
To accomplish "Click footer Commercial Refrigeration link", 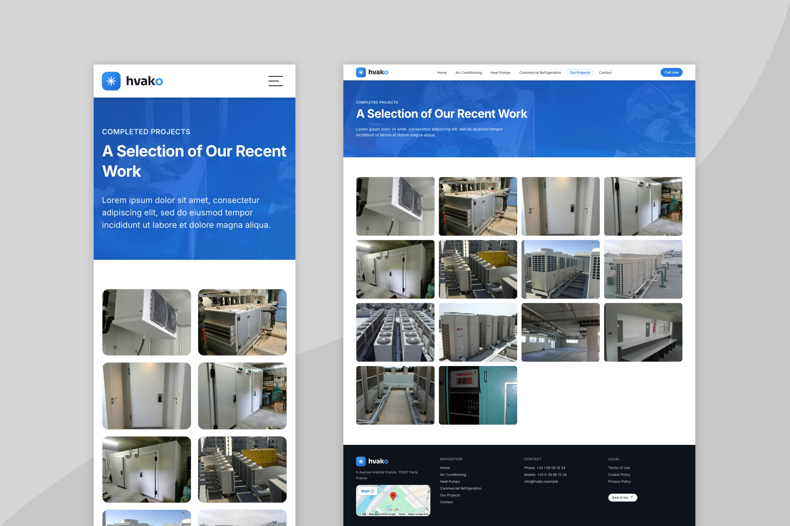I will [x=461, y=488].
